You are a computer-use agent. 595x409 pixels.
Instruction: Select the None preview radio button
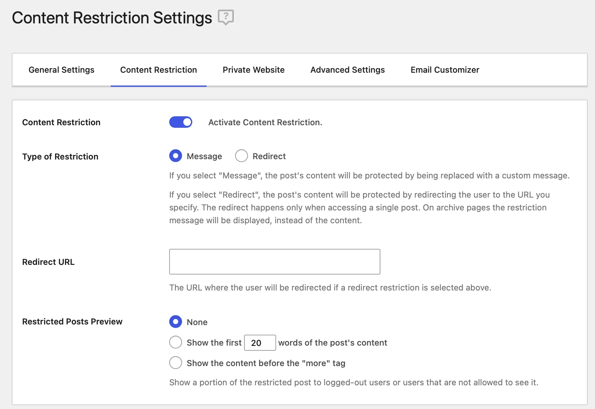pos(176,322)
